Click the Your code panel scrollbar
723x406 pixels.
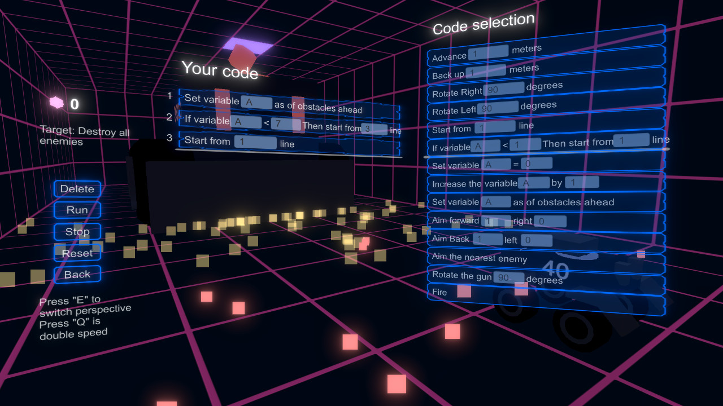pyautogui.click(x=289, y=153)
